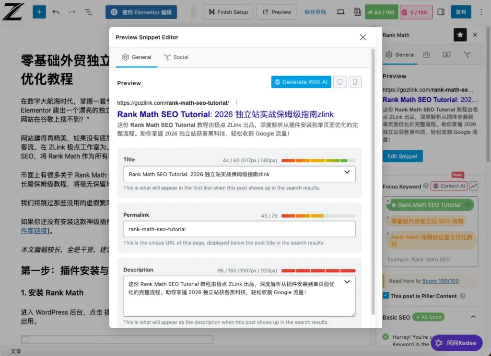The image size is (491, 356).
Task: Click the Focus Keyword help icon
Action: (426, 186)
